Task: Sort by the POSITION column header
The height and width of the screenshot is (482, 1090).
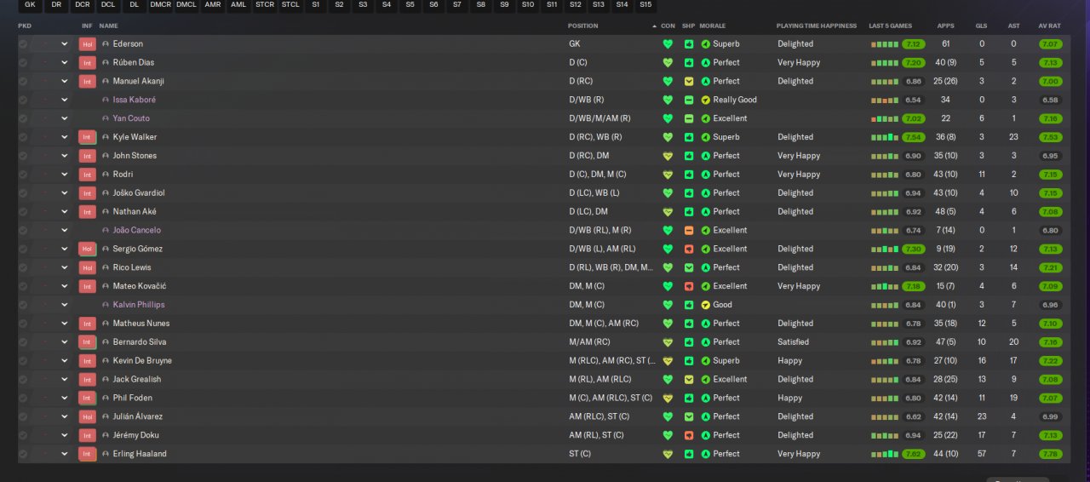Action: (x=583, y=26)
